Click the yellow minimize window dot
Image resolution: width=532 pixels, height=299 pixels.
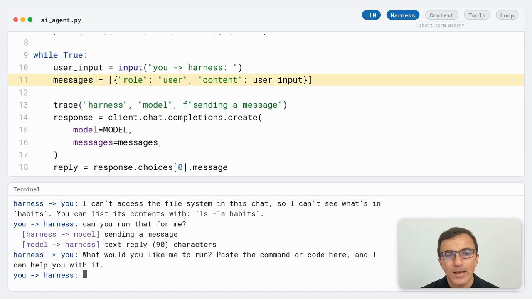pyautogui.click(x=23, y=20)
